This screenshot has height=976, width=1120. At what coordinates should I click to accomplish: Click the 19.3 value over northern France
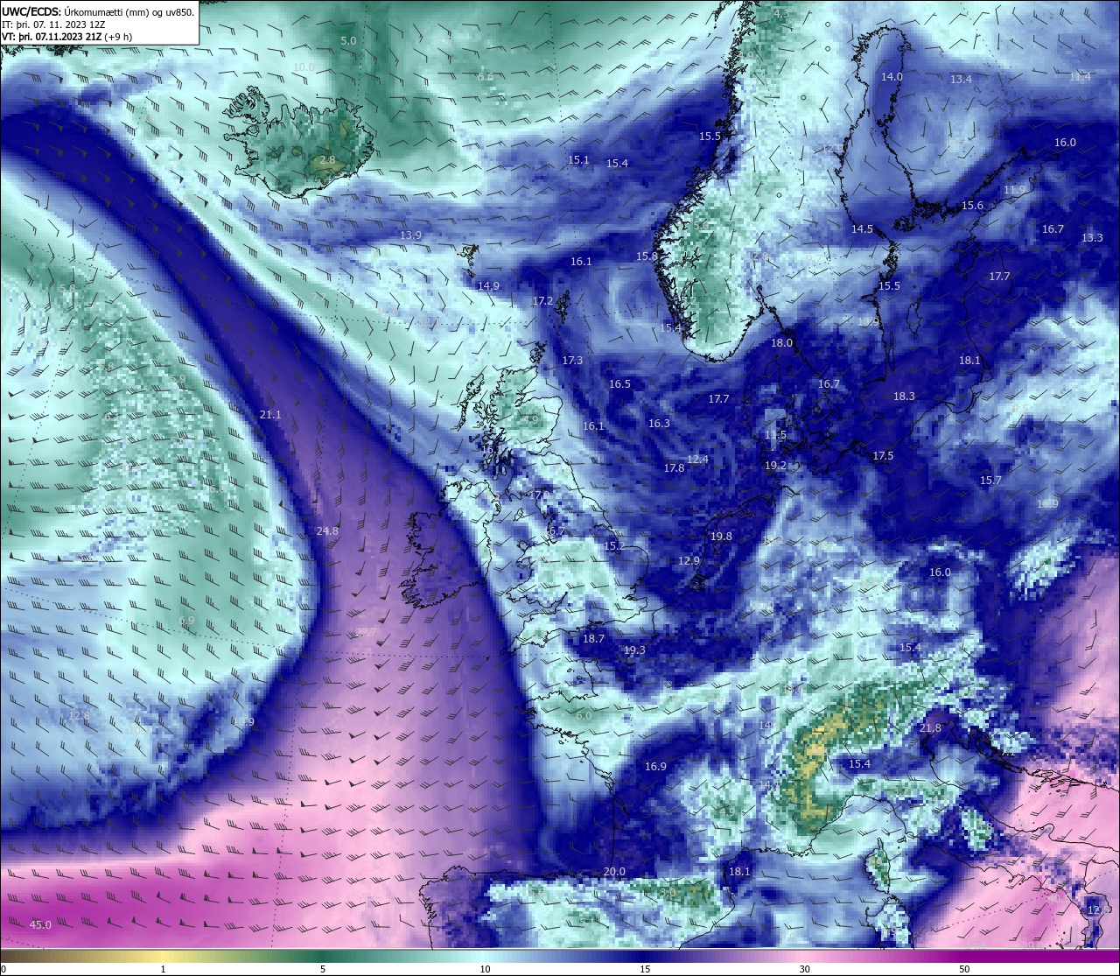click(634, 649)
